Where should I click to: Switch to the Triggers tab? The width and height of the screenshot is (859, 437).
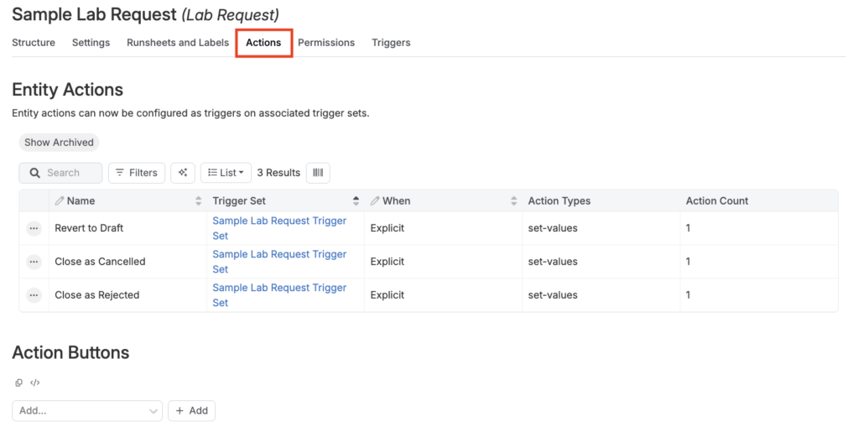click(x=391, y=43)
